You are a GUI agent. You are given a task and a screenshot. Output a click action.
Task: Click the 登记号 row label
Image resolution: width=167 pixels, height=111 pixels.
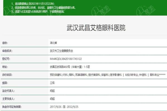pyautogui.click(x=6, y=59)
